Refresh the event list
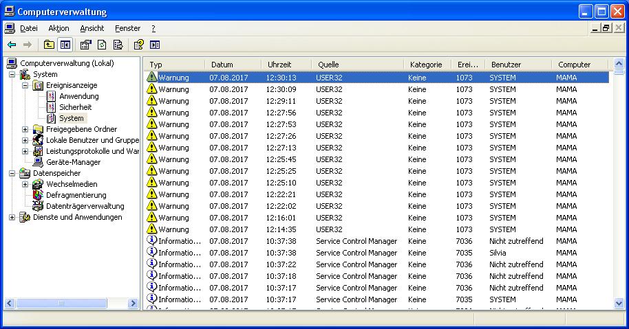 (102, 45)
